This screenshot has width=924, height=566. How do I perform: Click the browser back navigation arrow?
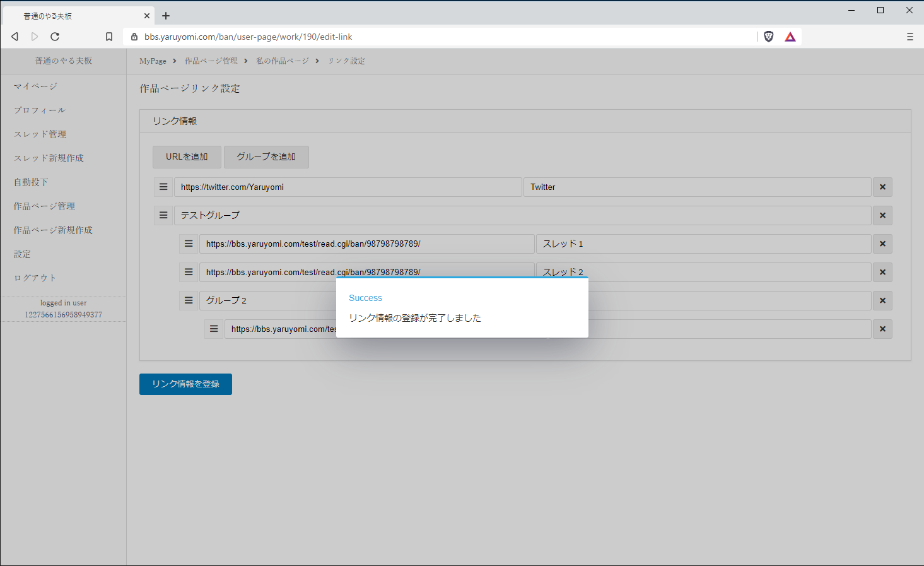point(15,37)
